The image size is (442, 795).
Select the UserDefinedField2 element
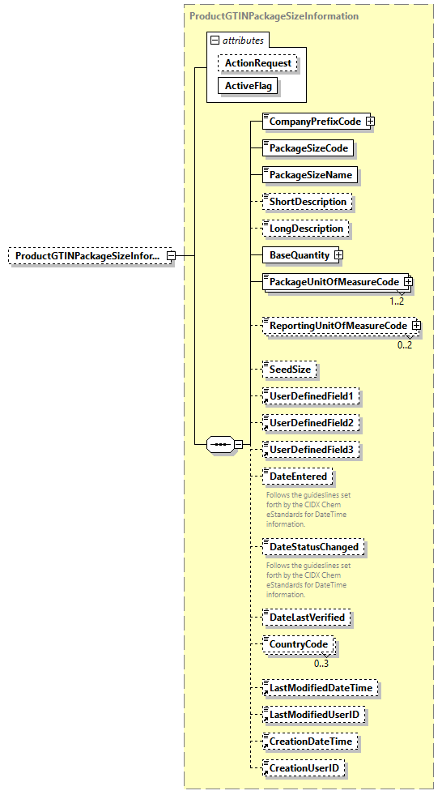click(x=311, y=423)
